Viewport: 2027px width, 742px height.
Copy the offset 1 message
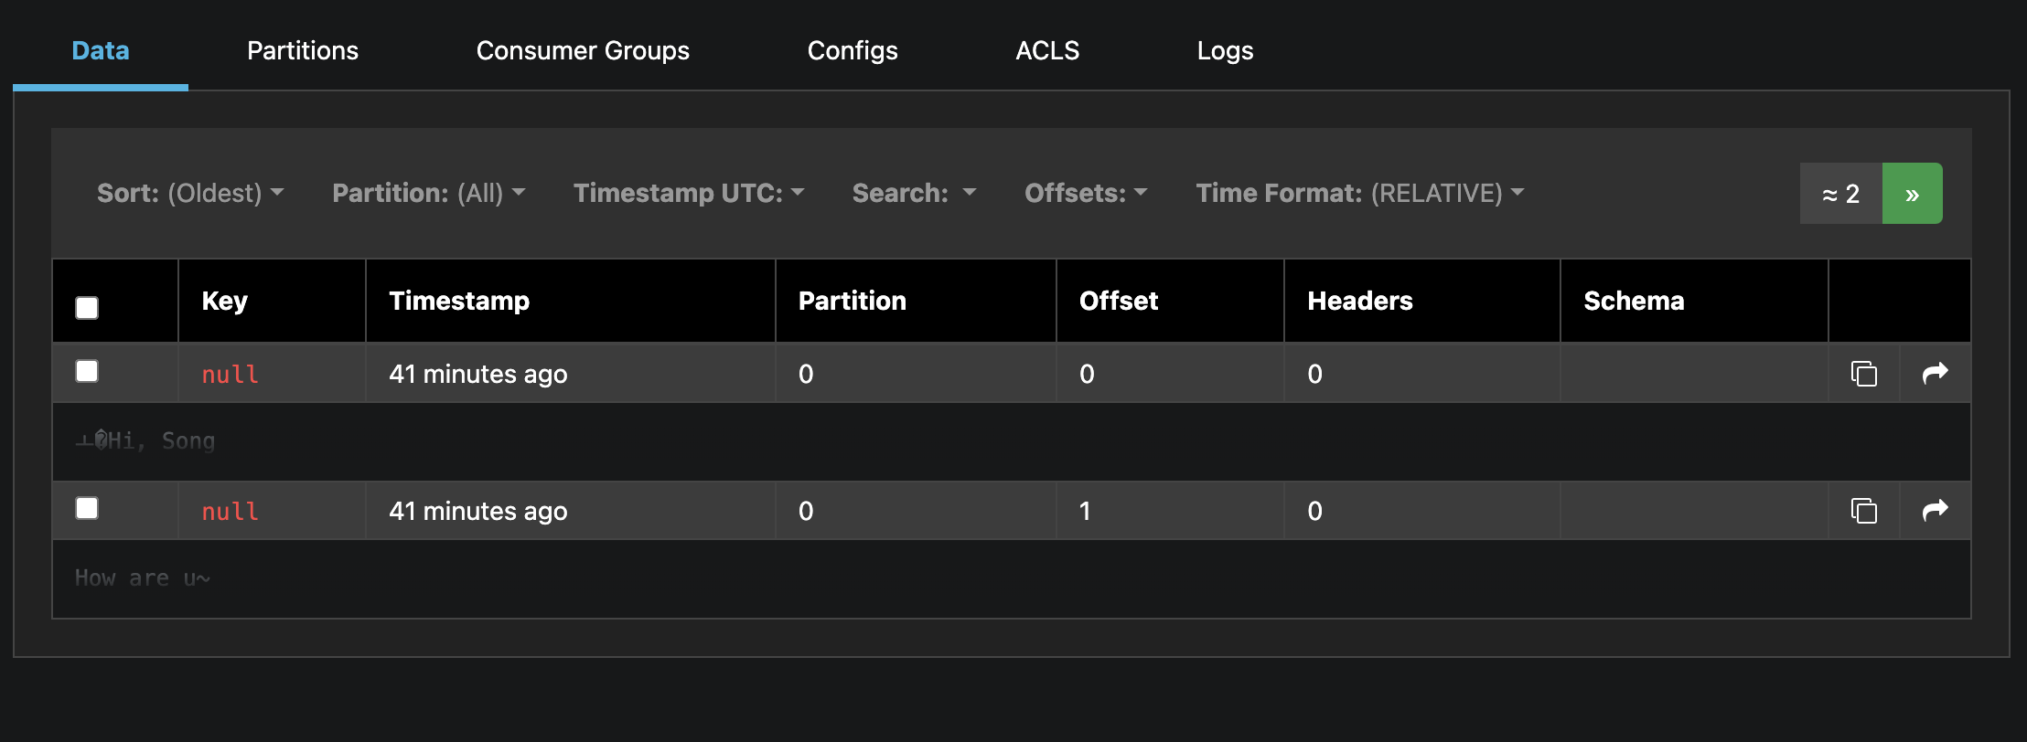(1863, 511)
